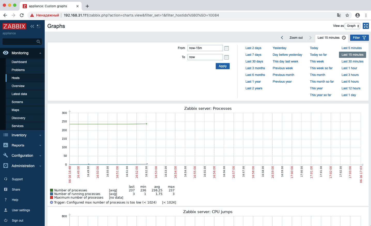The image size is (371, 226).
Task: Click the Reports bar chart icon
Action: (x=6, y=145)
